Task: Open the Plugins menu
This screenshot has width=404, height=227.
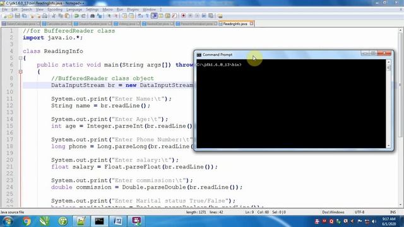Action: [x=133, y=9]
